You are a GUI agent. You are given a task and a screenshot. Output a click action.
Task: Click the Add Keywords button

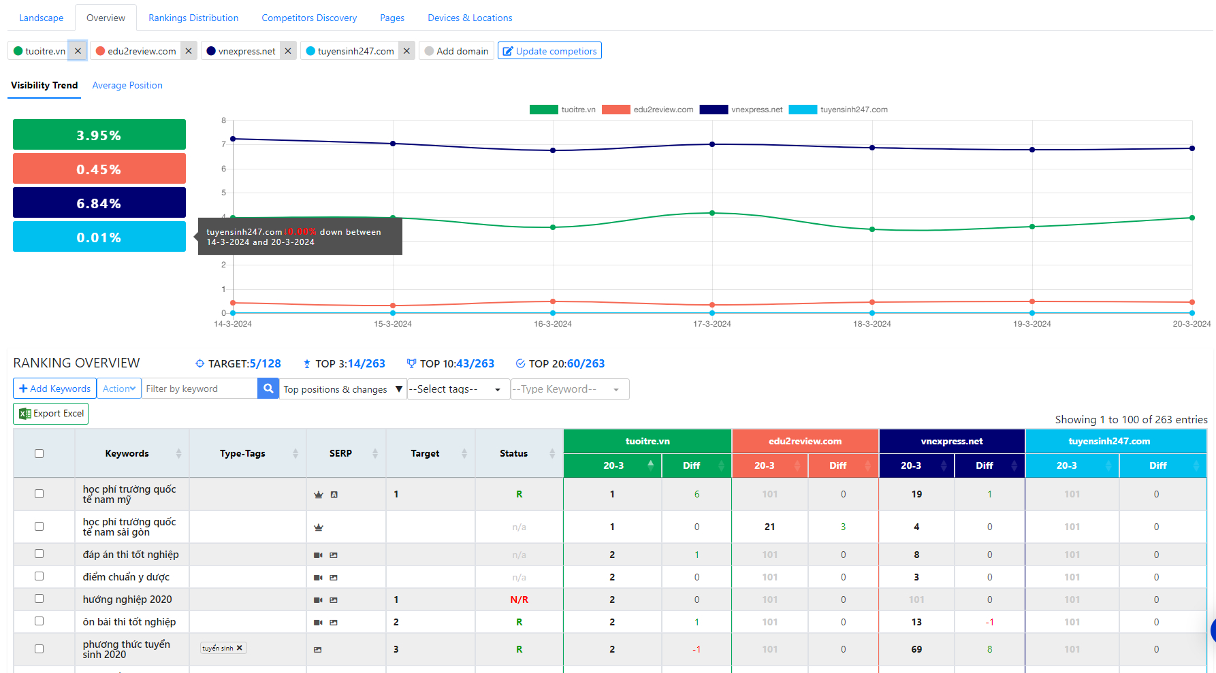pyautogui.click(x=54, y=389)
